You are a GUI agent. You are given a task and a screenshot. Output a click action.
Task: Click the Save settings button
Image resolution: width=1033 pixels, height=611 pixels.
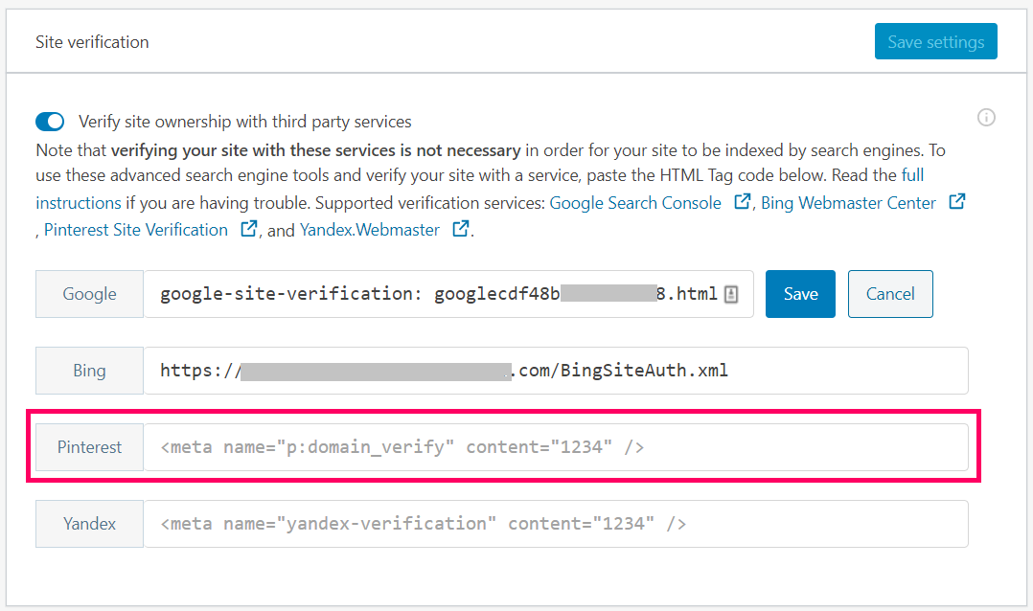935,41
